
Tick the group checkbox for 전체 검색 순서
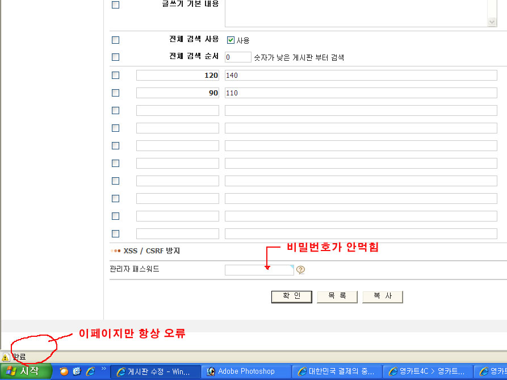point(116,57)
